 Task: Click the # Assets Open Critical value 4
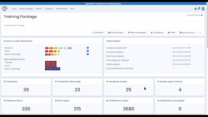point(180,90)
